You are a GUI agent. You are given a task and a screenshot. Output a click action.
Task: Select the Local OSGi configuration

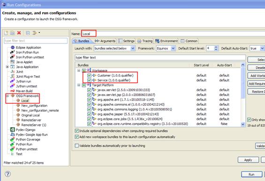(25, 101)
